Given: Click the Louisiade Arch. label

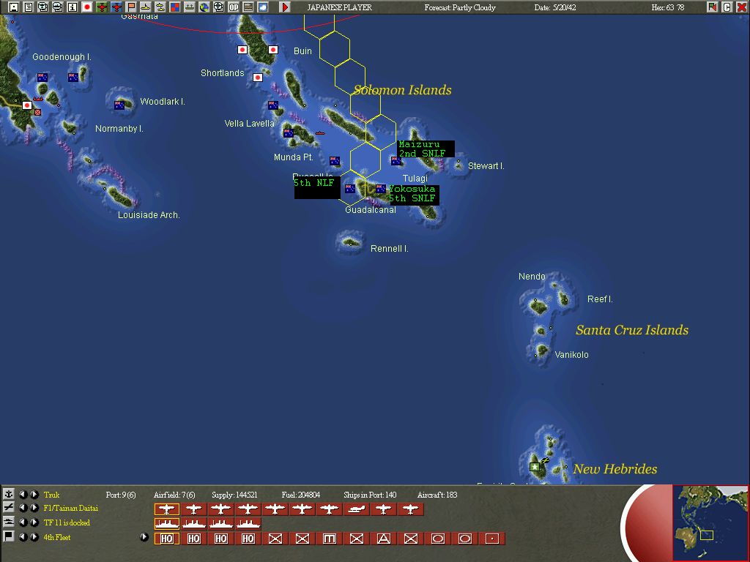Looking at the screenshot, I should point(149,215).
